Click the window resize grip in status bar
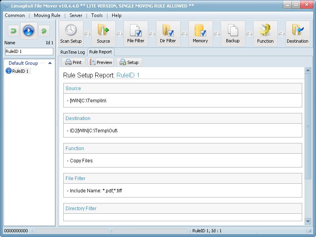This screenshot has height=237, width=316. (309, 231)
